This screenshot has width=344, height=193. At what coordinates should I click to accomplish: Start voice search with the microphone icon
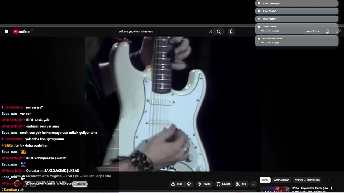pos(231,32)
